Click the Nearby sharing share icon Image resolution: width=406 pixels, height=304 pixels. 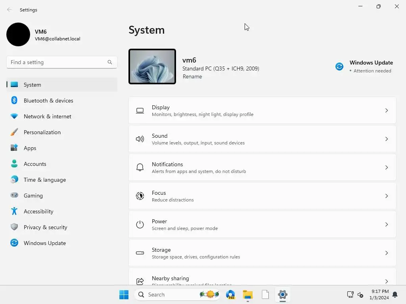[140, 281]
